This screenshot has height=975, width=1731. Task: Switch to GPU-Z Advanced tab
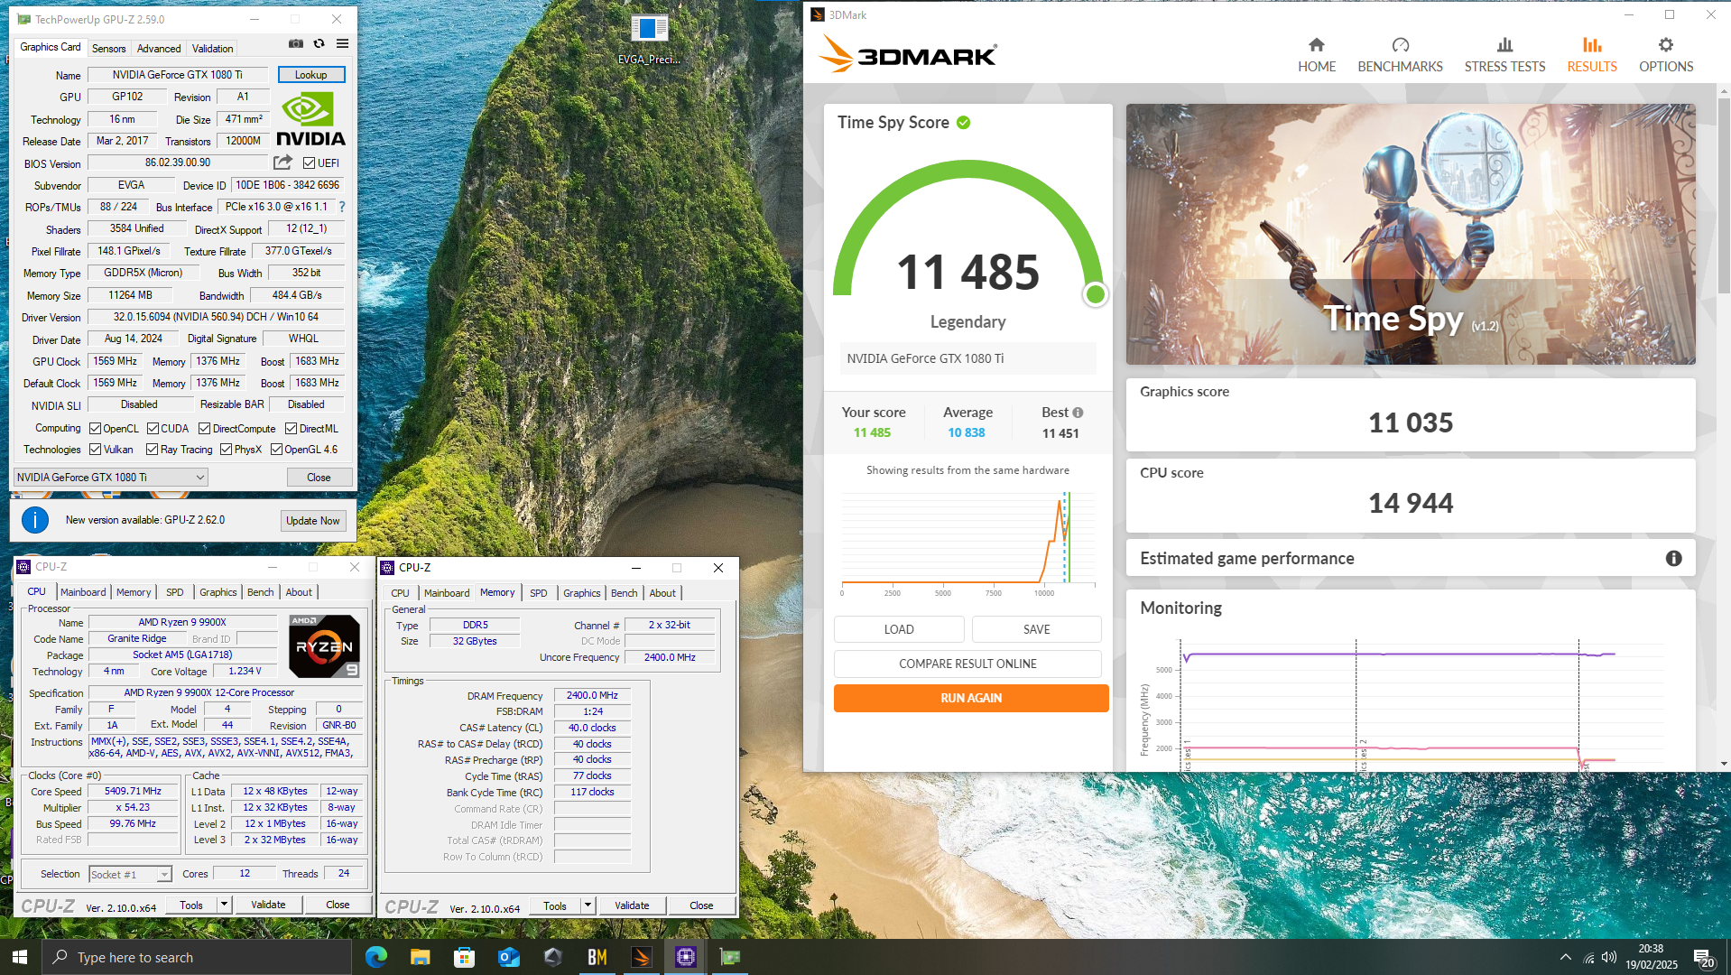[x=159, y=49]
